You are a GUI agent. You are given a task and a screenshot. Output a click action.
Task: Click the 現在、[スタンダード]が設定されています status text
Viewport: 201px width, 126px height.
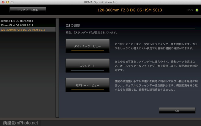click(92, 33)
